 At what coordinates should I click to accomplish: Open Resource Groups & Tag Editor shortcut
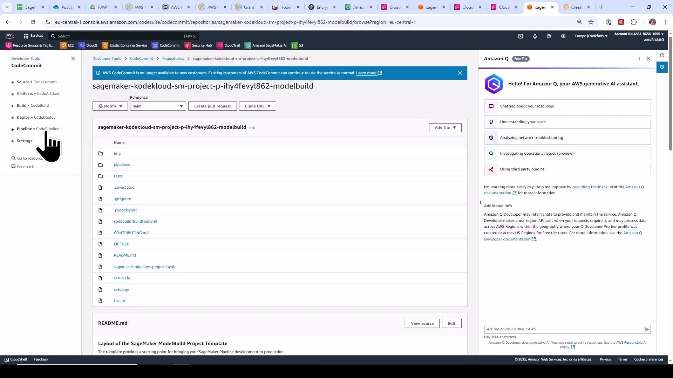point(30,45)
